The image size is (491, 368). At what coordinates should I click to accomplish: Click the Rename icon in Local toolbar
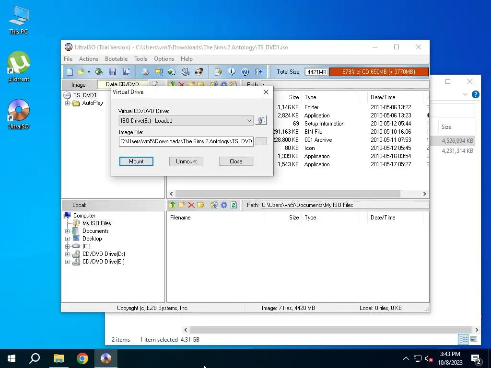pos(201,205)
